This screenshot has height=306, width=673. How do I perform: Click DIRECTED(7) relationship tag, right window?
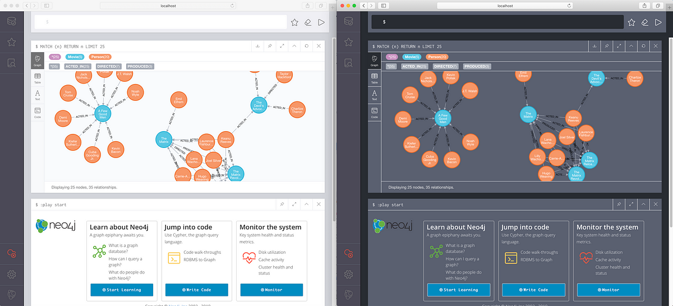pos(446,66)
